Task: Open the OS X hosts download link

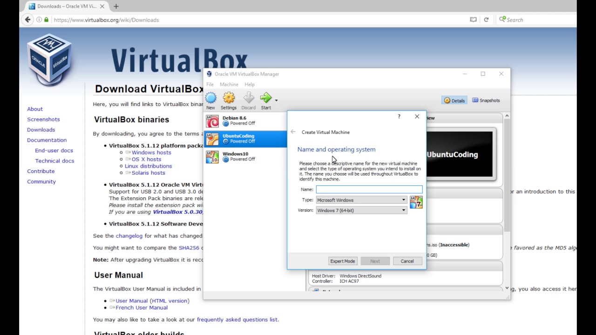Action: tap(146, 159)
